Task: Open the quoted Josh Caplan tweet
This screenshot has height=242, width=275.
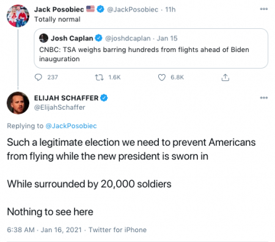Action: point(151,48)
